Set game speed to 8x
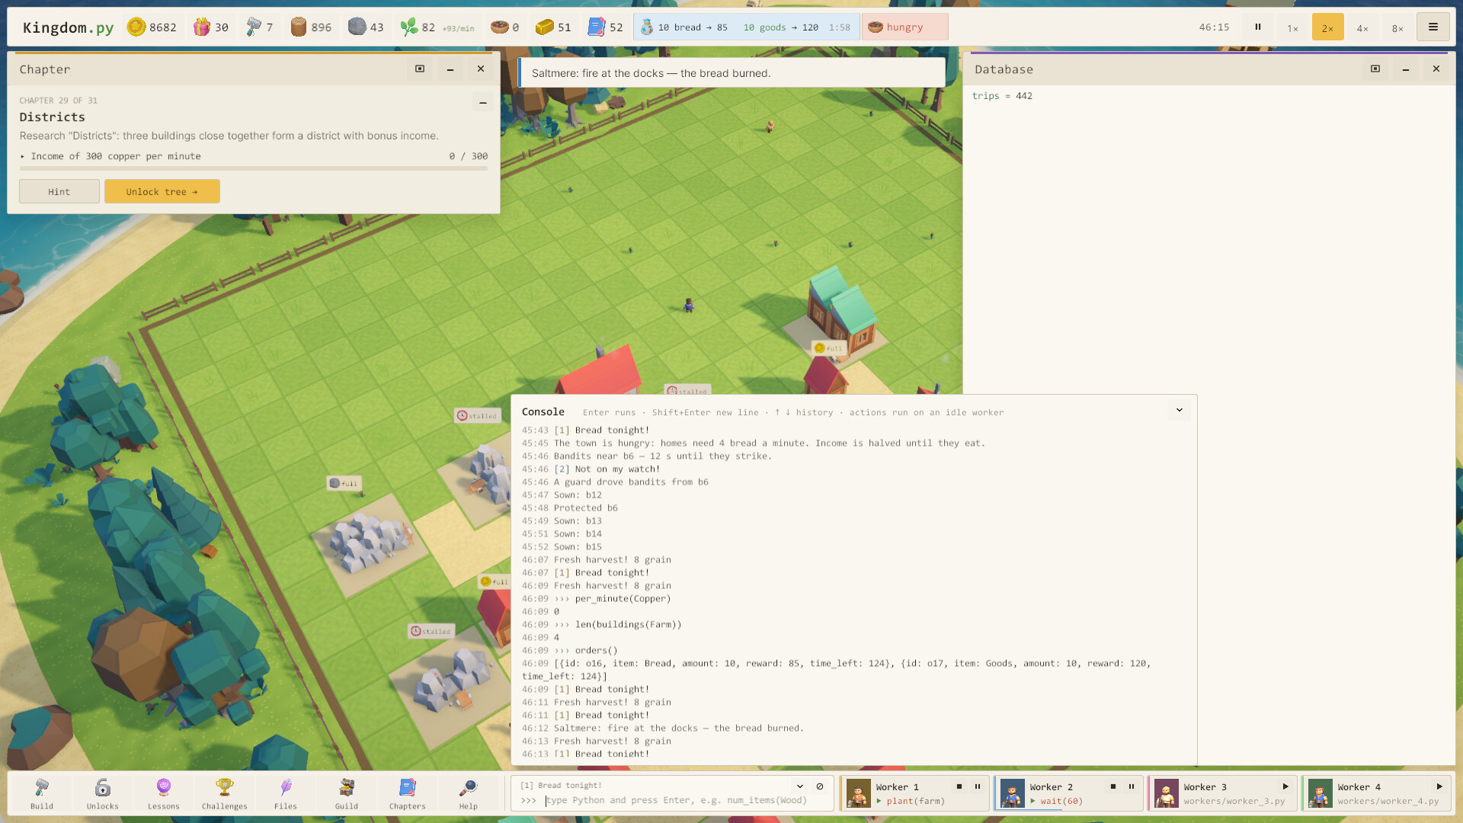 1397,27
